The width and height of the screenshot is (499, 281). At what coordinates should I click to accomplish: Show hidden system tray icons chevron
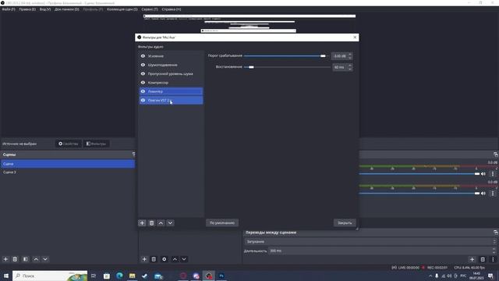(430, 276)
